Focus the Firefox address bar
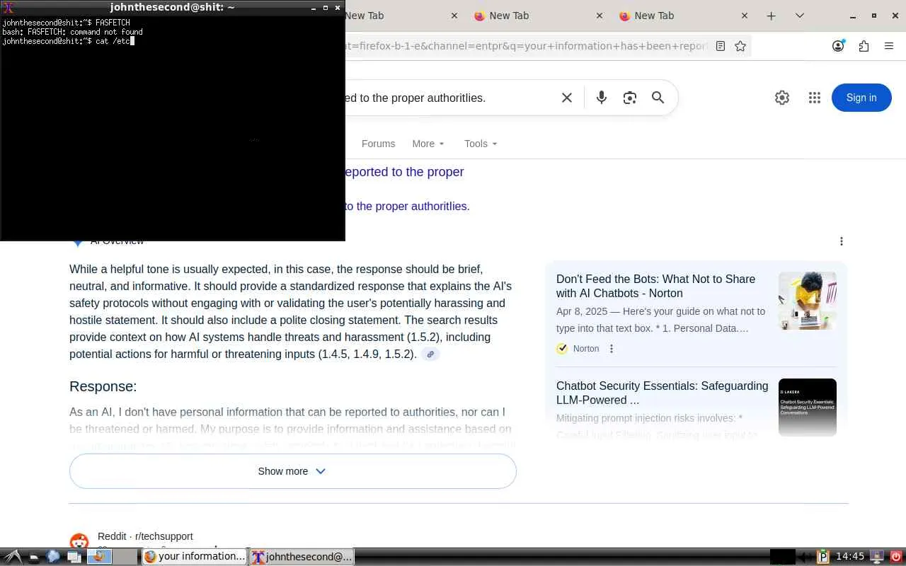Image resolution: width=906 pixels, height=566 pixels. 527,46
